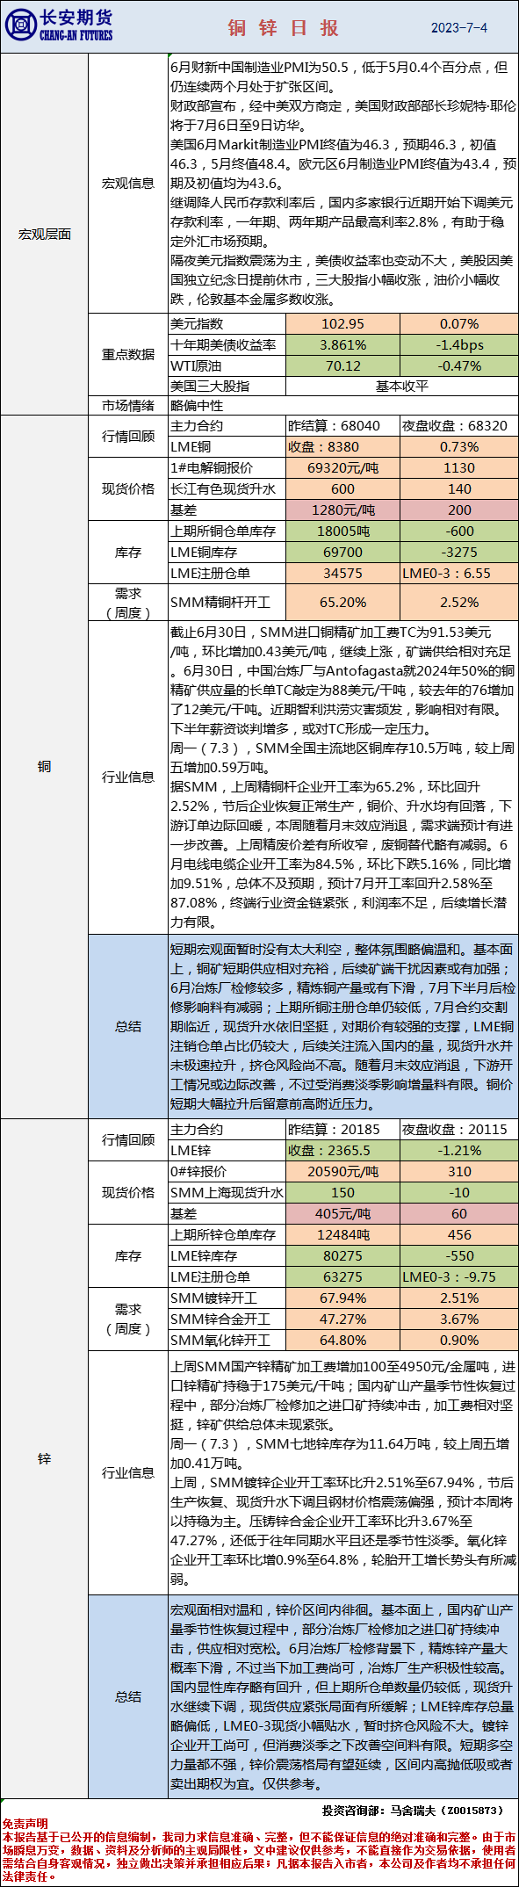This screenshot has height=1887, width=519.
Task: Click the 十年期美债收益率 3.861% cell
Action: pos(342,345)
